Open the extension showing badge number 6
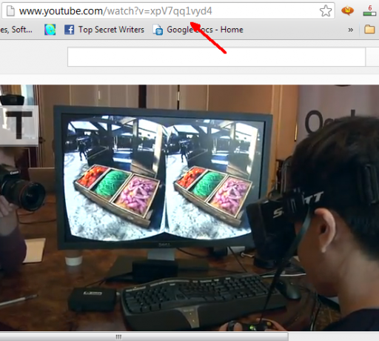The height and width of the screenshot is (341, 379). pyautogui.click(x=369, y=10)
